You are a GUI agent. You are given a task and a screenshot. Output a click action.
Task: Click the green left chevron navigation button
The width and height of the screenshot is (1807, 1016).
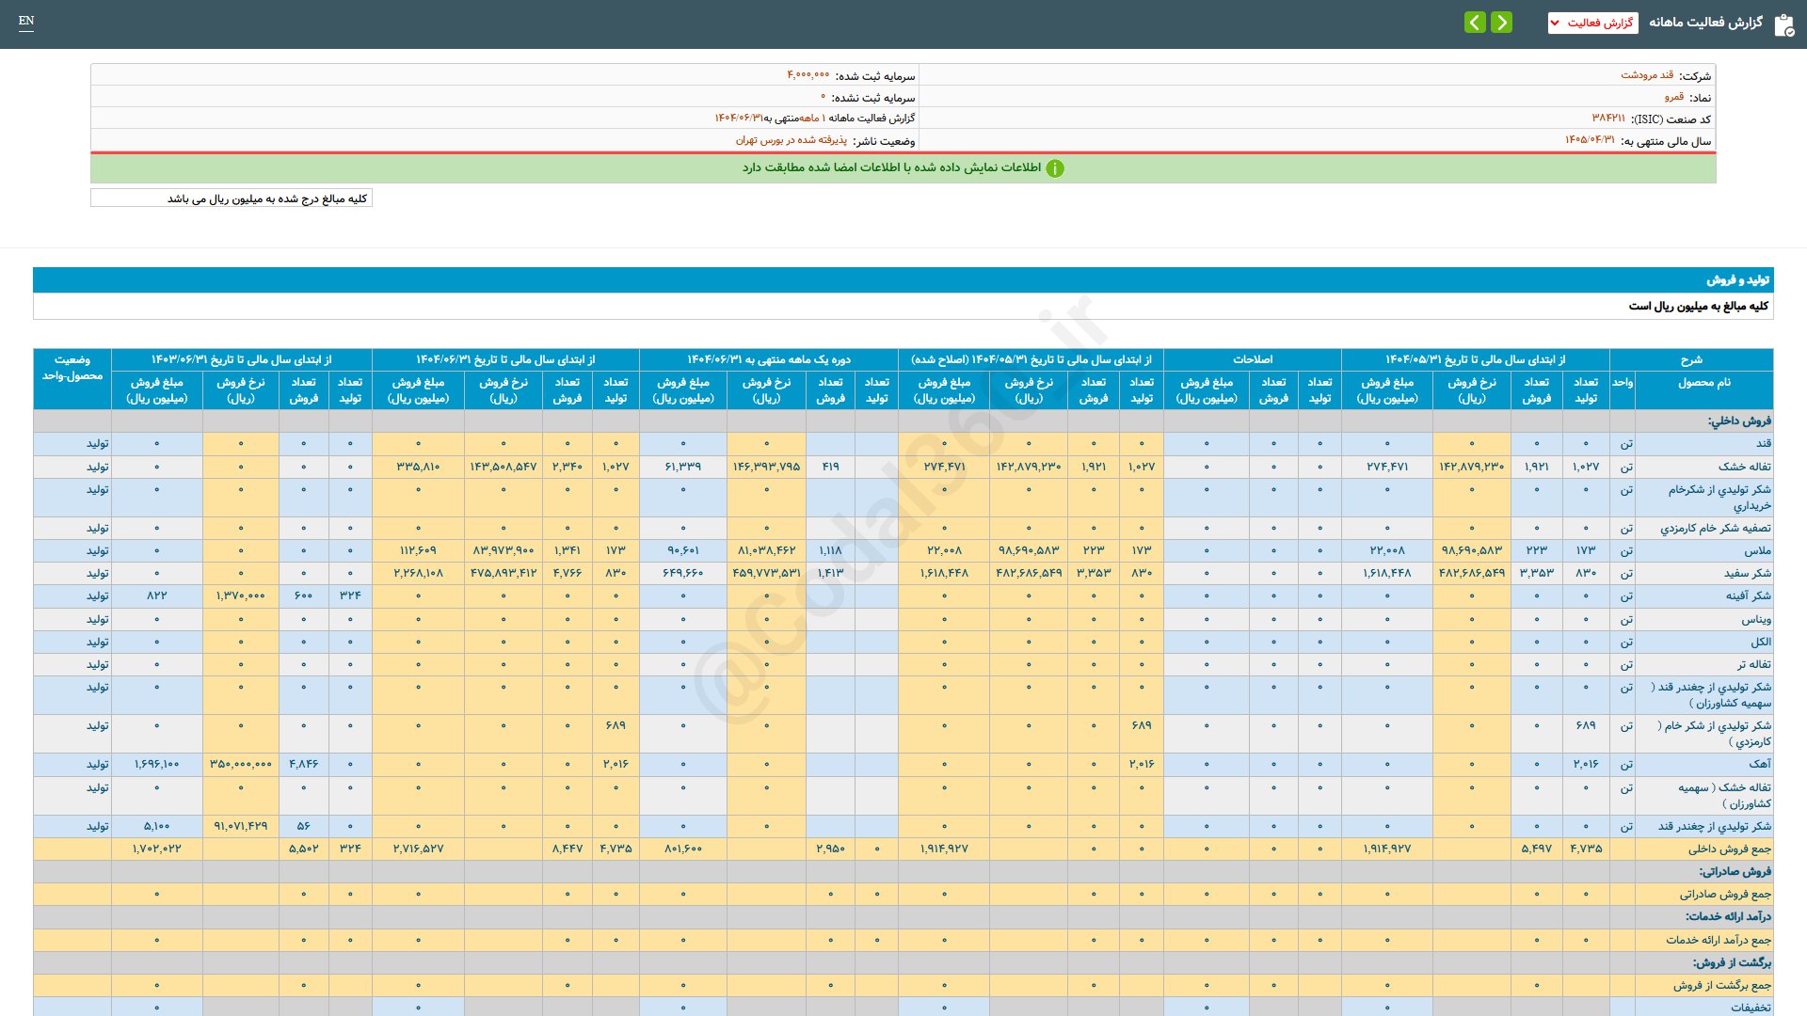(x=1475, y=22)
